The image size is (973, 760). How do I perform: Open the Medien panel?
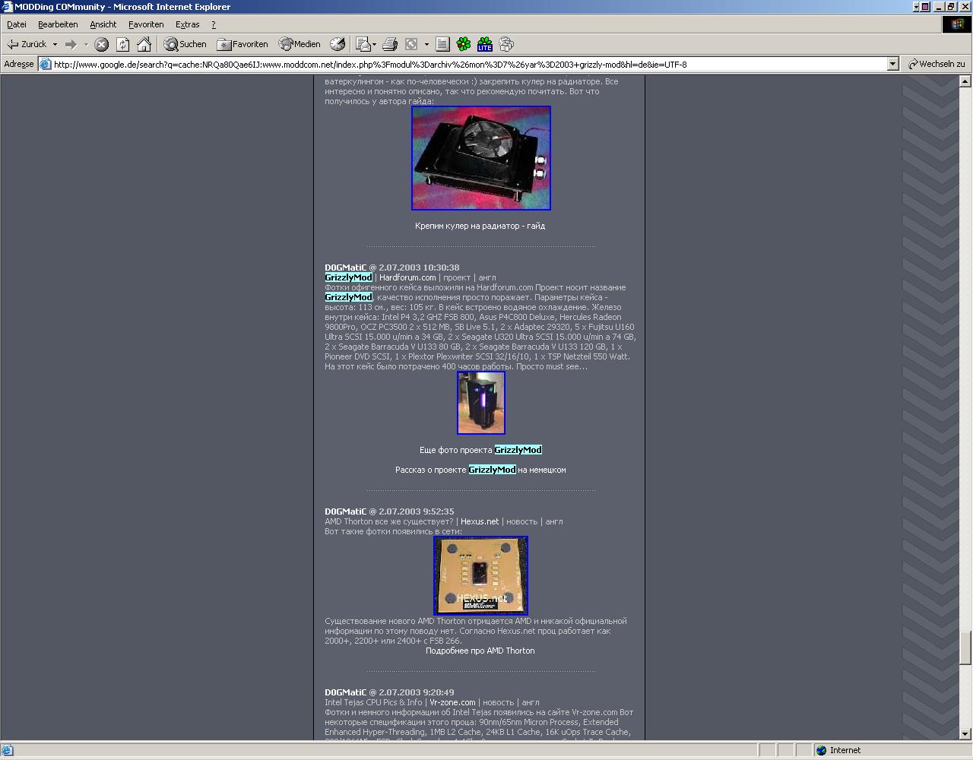[300, 44]
